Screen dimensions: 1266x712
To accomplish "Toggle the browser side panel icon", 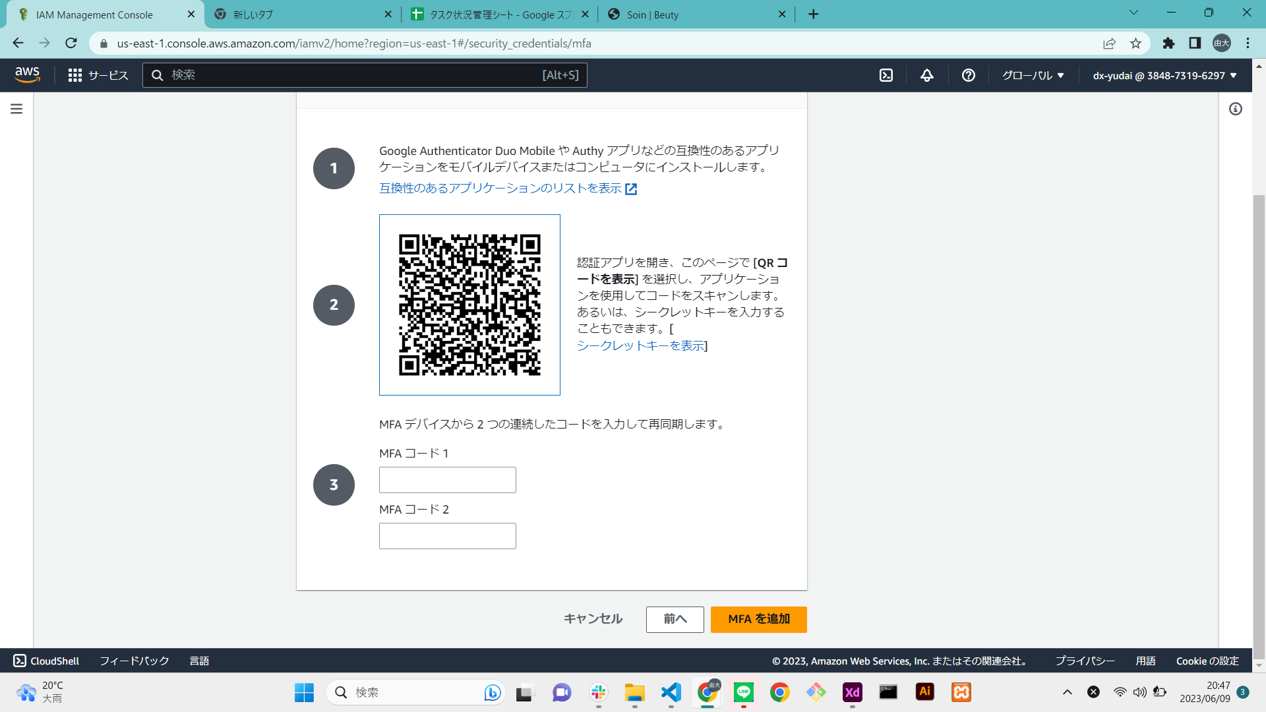I will pos(1195,44).
